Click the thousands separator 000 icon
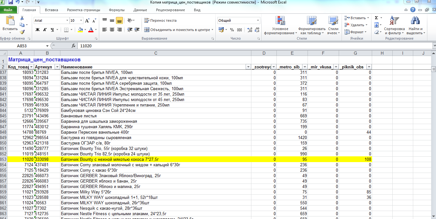436x219 pixels. pos(240,30)
